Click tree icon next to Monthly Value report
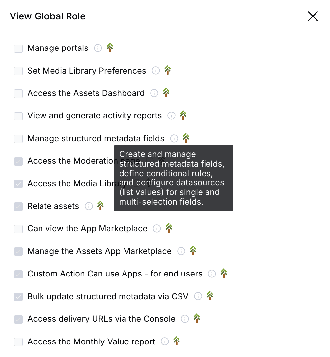 [x=177, y=341]
